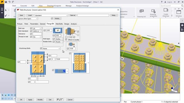Switch to the Analysis tab
Viewport: 184px width, 103px height.
coord(74,24)
